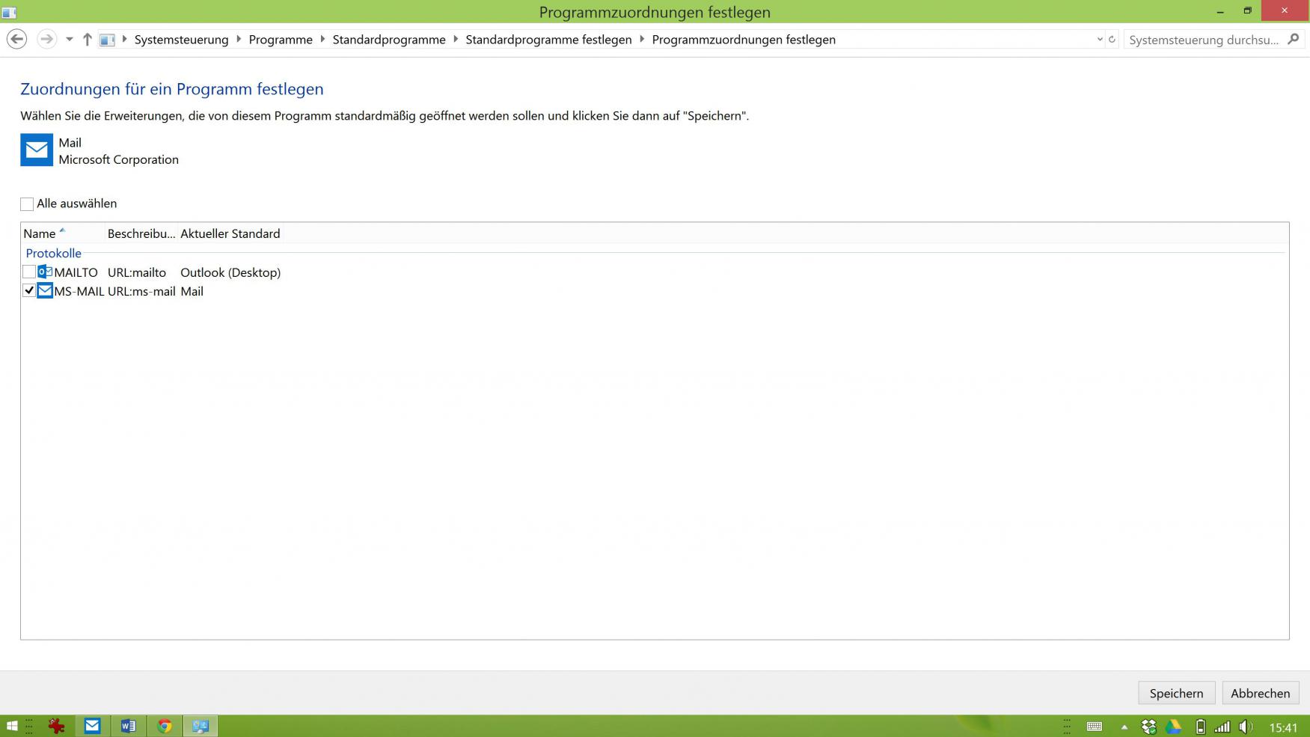Show hidden tray icons arrow
1310x737 pixels.
1124,727
